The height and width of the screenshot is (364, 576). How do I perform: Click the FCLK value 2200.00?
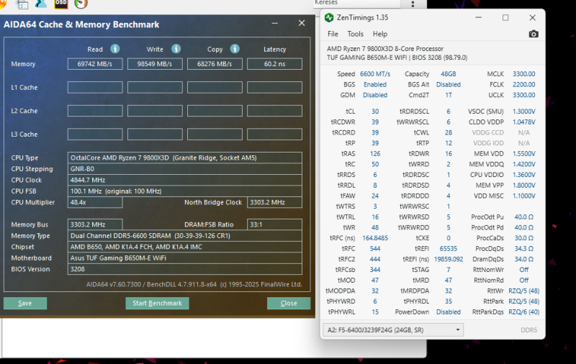(x=524, y=84)
